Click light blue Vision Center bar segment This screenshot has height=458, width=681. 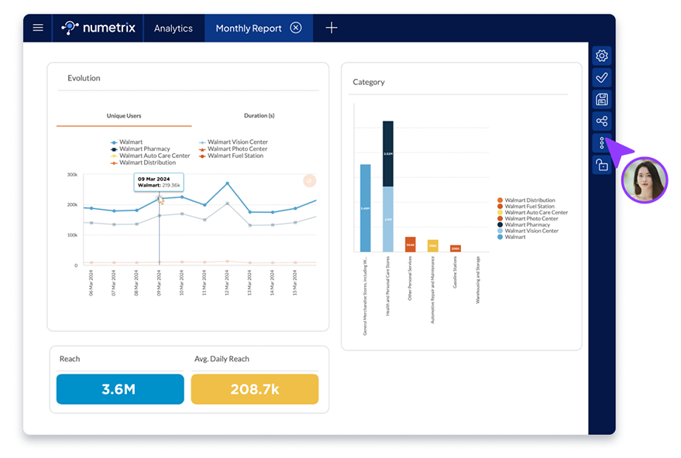pyautogui.click(x=388, y=219)
